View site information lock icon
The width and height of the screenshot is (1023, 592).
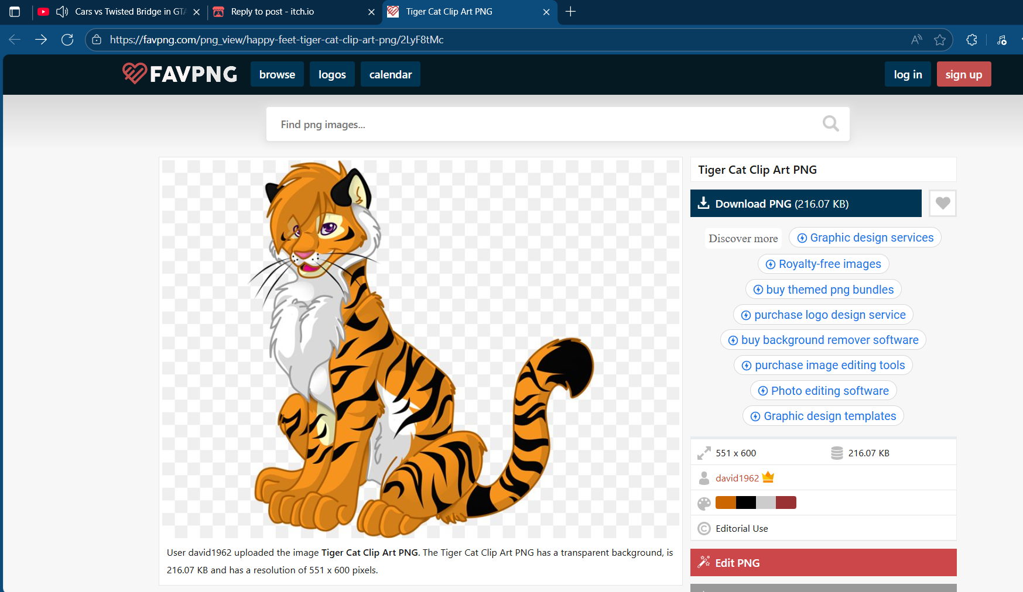click(x=97, y=40)
